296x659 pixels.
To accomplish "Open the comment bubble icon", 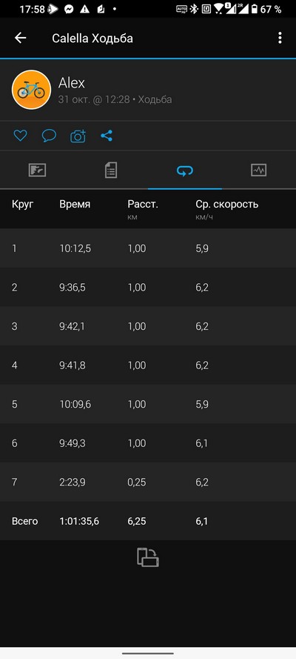I will click(x=49, y=136).
